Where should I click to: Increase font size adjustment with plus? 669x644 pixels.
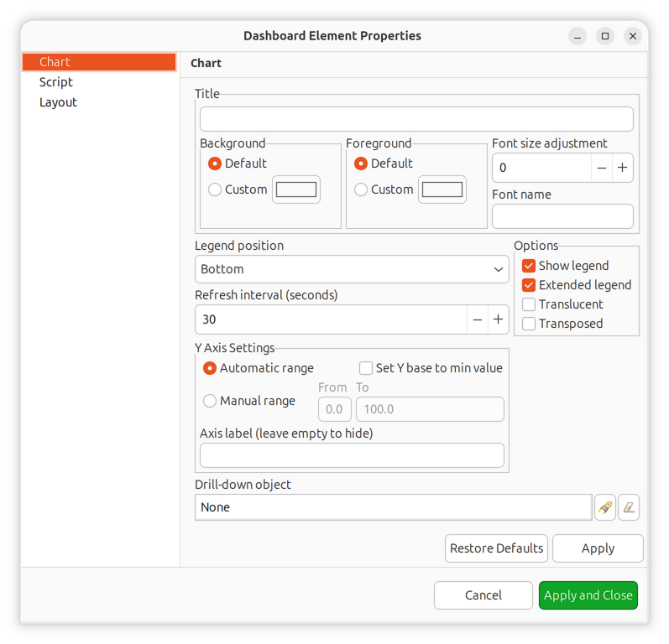pos(622,168)
